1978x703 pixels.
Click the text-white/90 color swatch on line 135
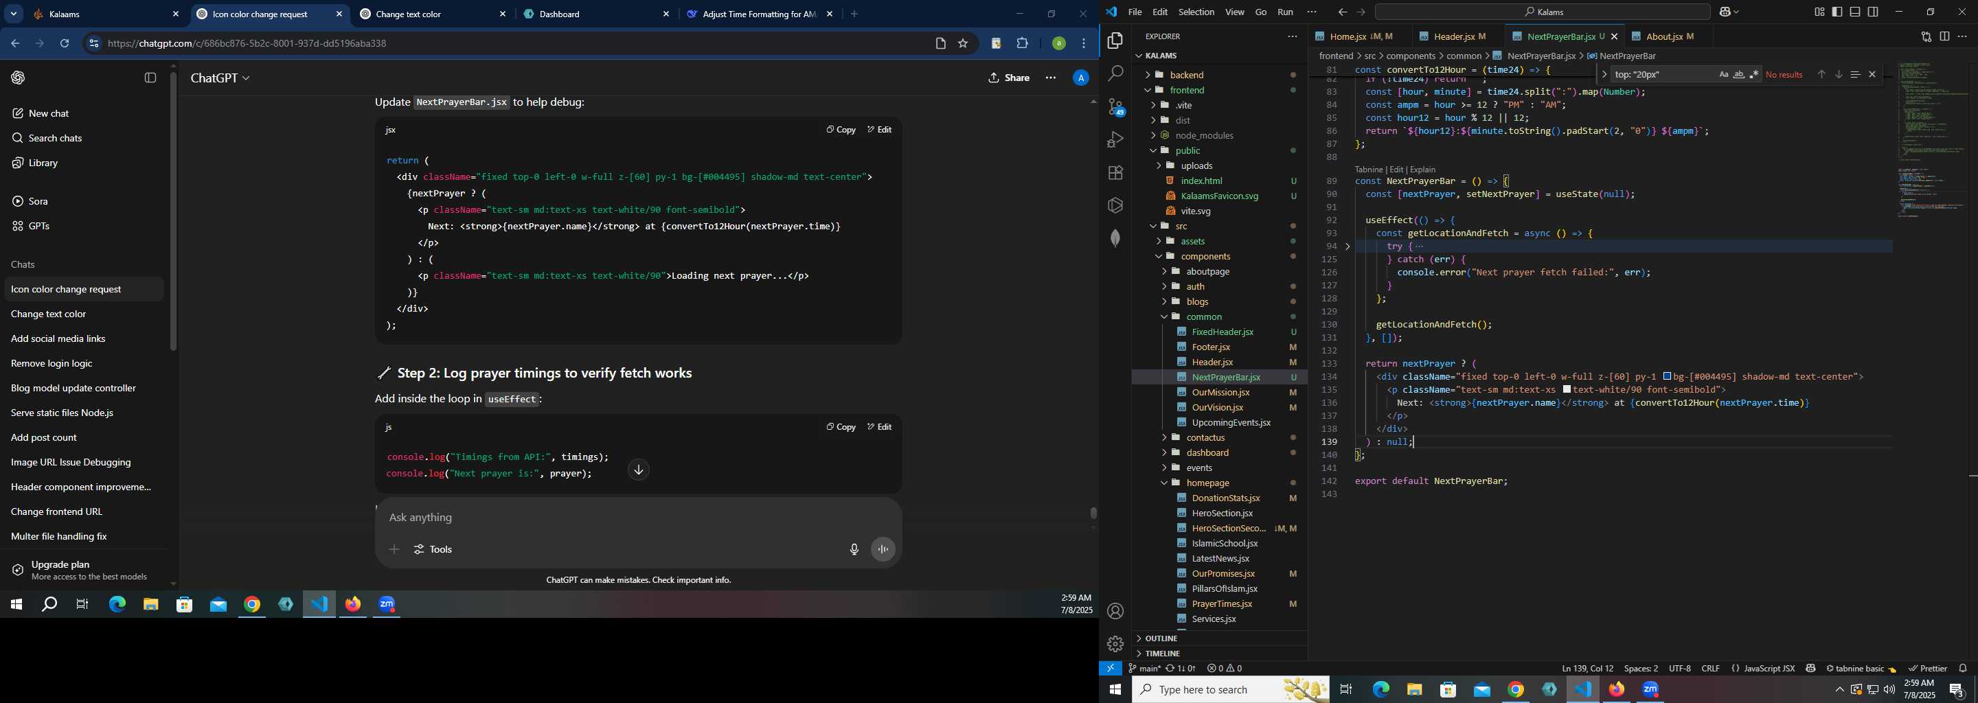click(1567, 390)
